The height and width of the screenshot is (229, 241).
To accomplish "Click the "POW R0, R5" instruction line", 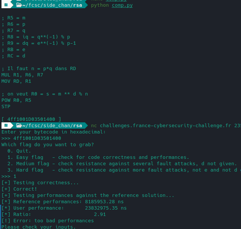I will click(x=16, y=100).
